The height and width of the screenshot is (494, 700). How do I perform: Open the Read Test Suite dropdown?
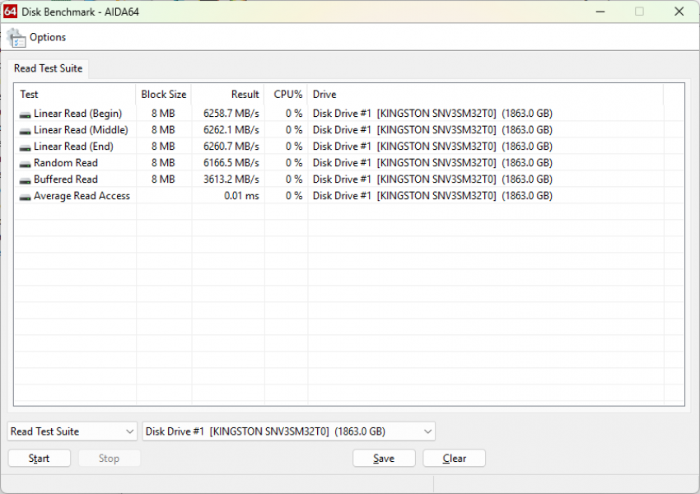pyautogui.click(x=72, y=431)
